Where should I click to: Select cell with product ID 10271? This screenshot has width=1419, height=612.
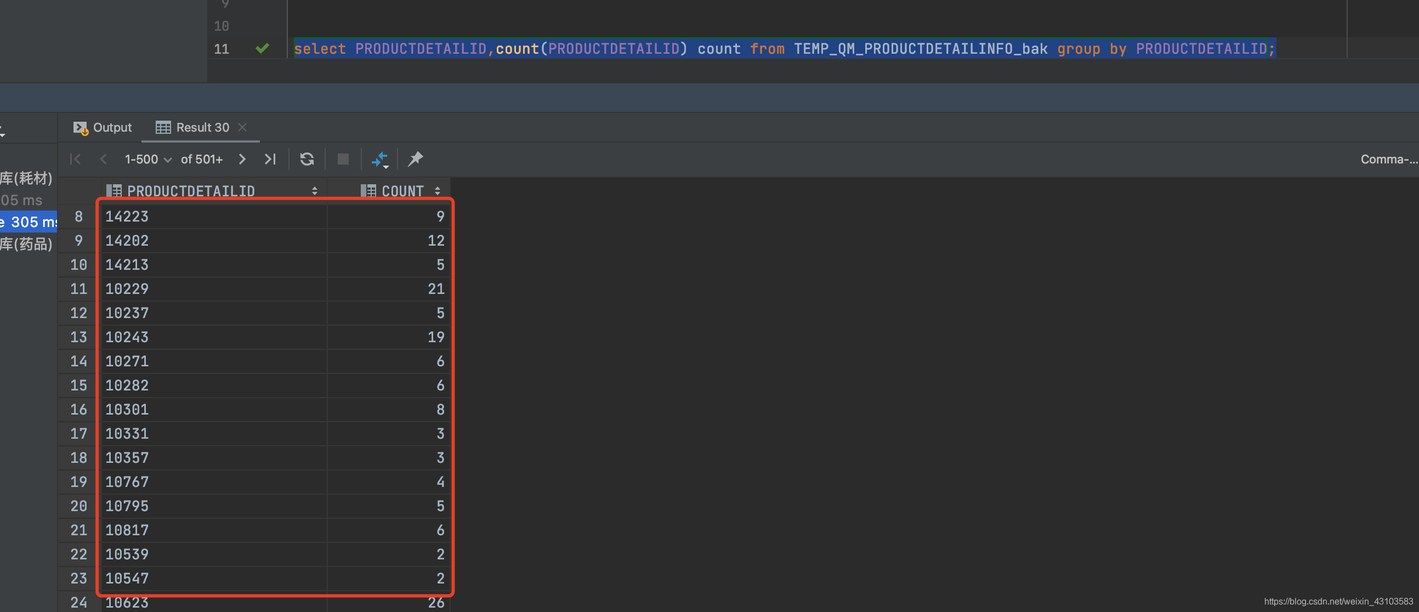coord(214,361)
